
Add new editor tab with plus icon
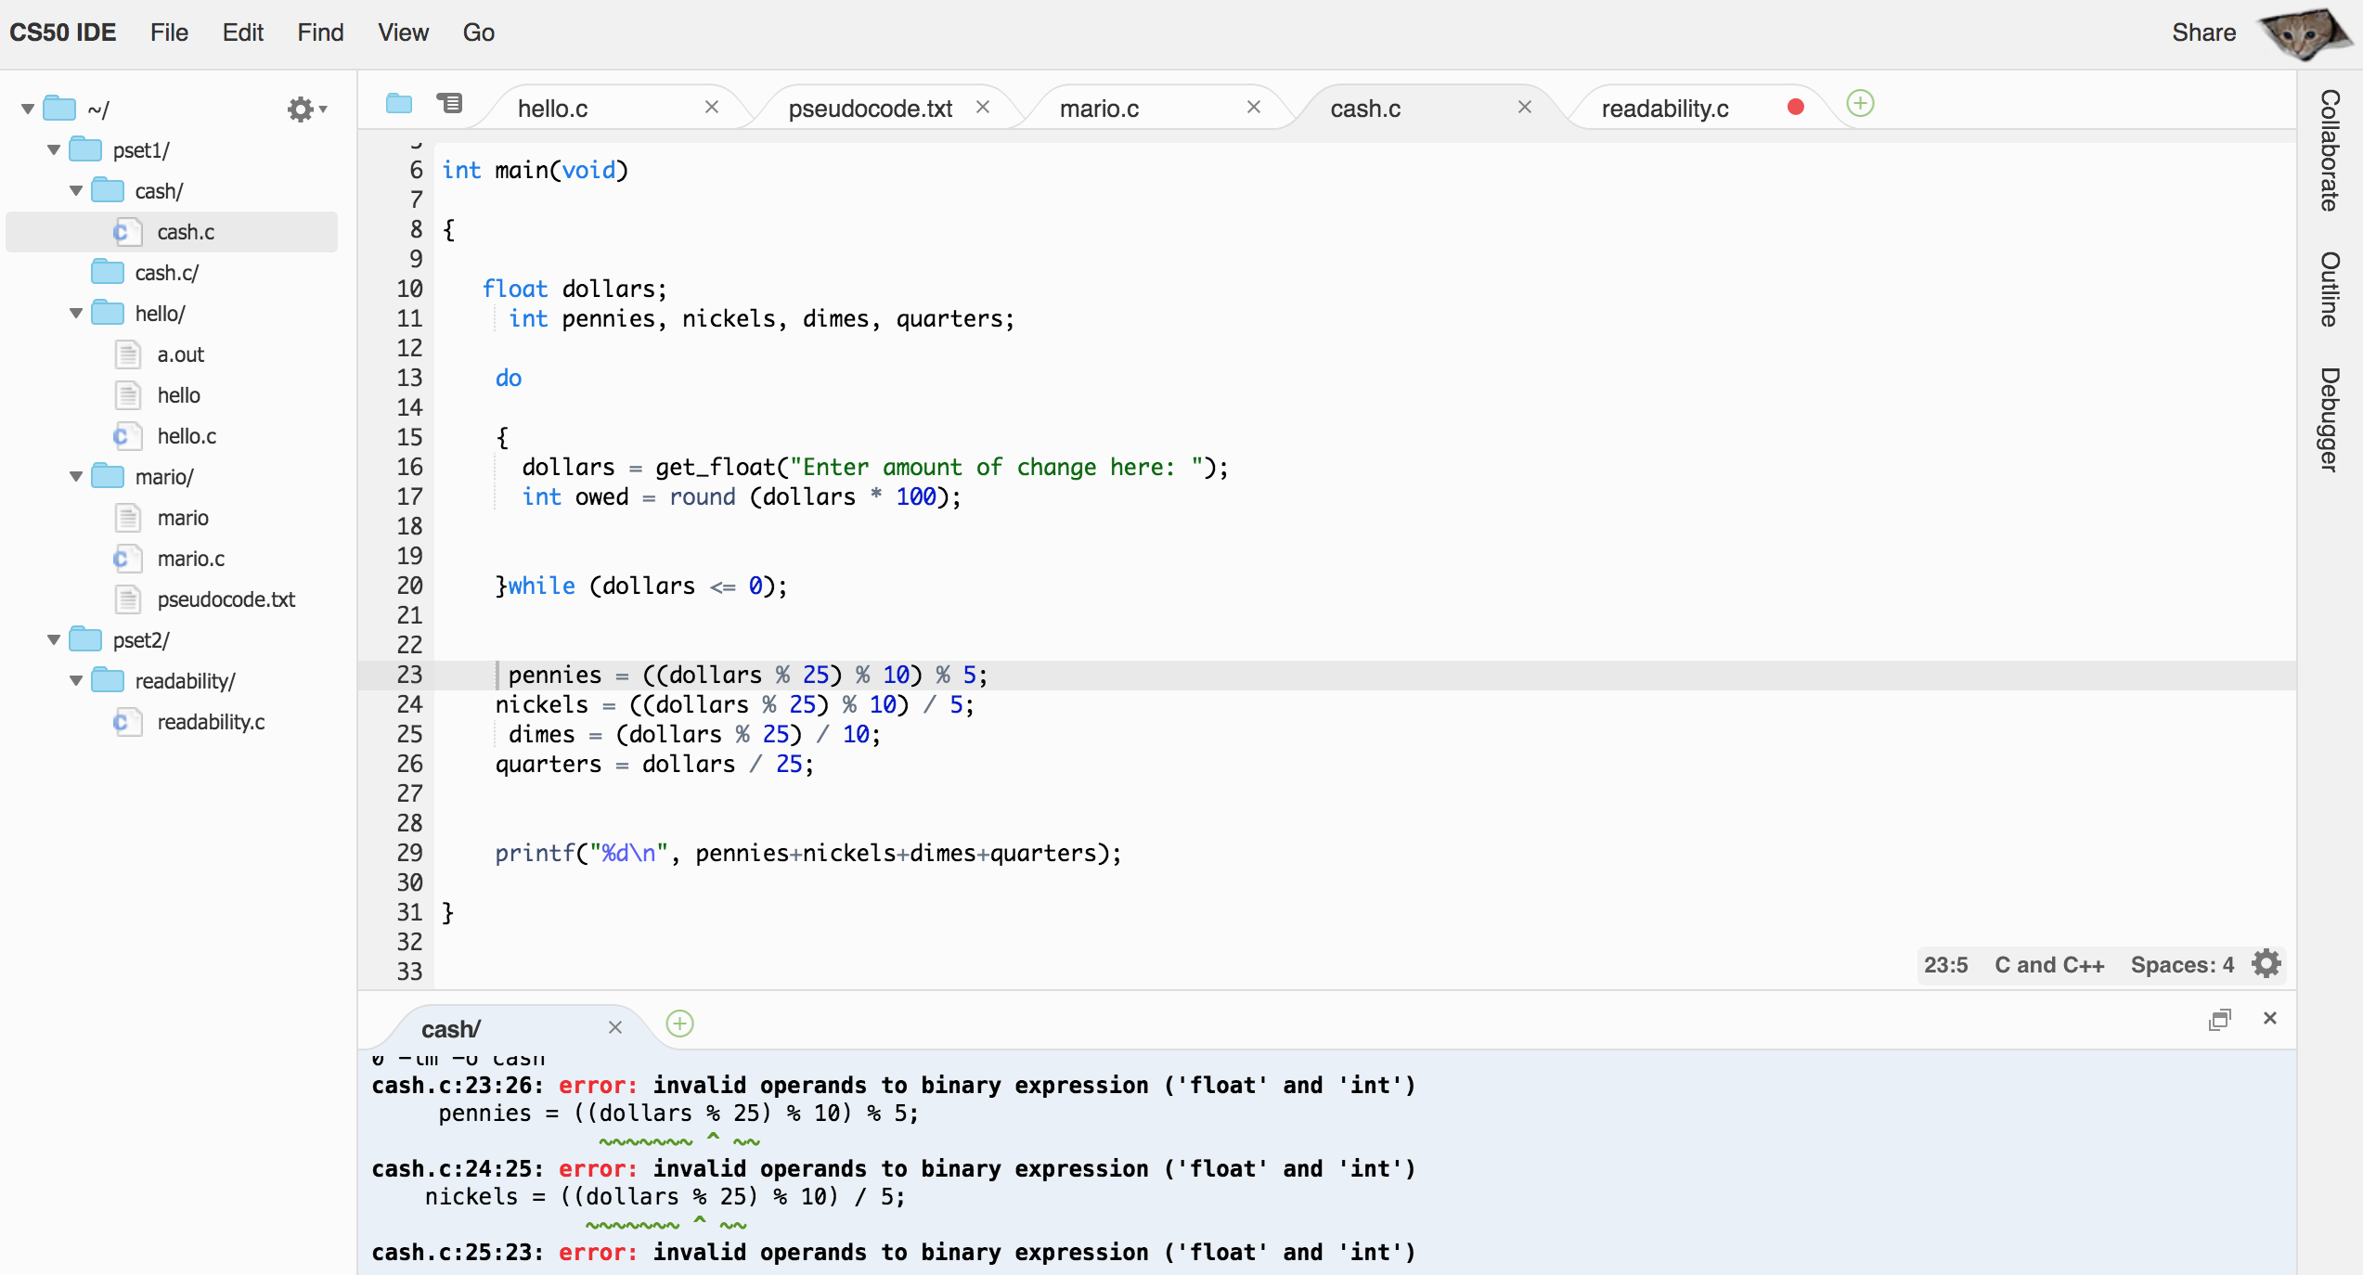click(x=1860, y=103)
